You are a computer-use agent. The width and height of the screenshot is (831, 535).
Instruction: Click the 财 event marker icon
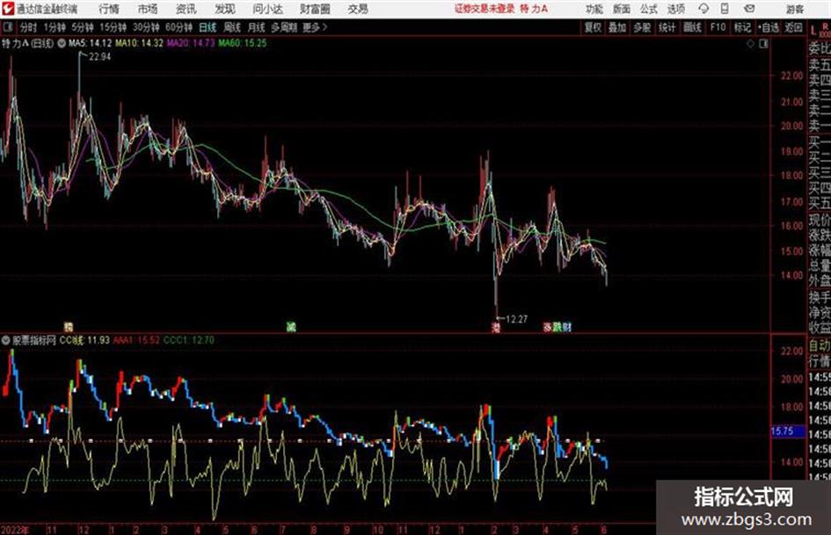coord(567,328)
